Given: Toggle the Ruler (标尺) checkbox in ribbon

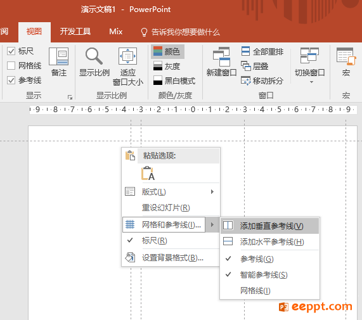Looking at the screenshot, I should point(11,51).
